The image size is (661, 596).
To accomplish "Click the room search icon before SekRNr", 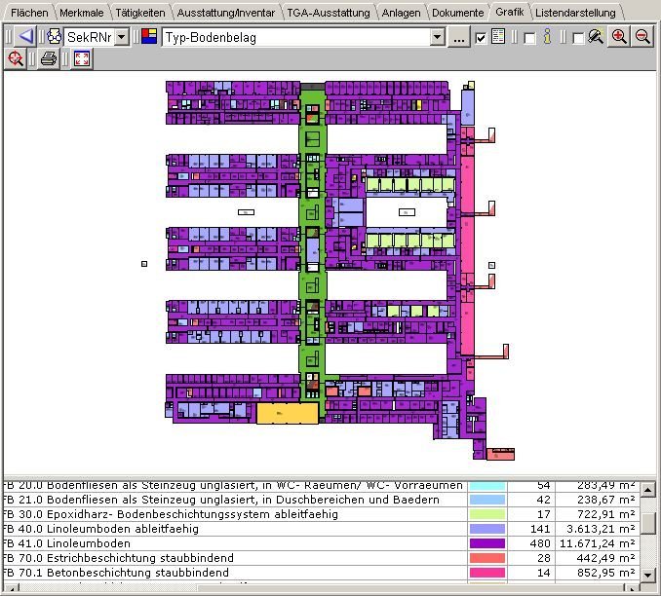I will coord(54,37).
